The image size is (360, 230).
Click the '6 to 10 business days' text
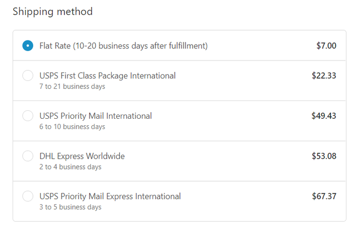tap(72, 127)
